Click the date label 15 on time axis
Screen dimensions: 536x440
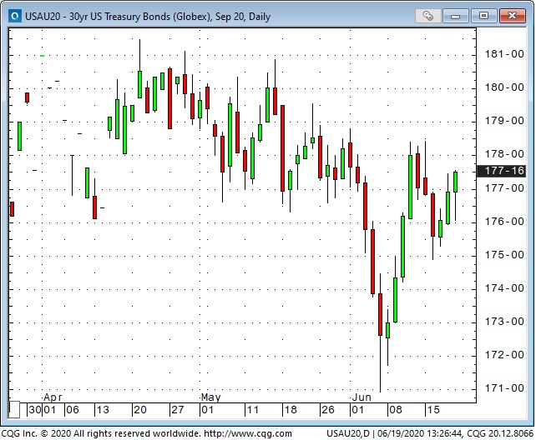[x=433, y=410]
